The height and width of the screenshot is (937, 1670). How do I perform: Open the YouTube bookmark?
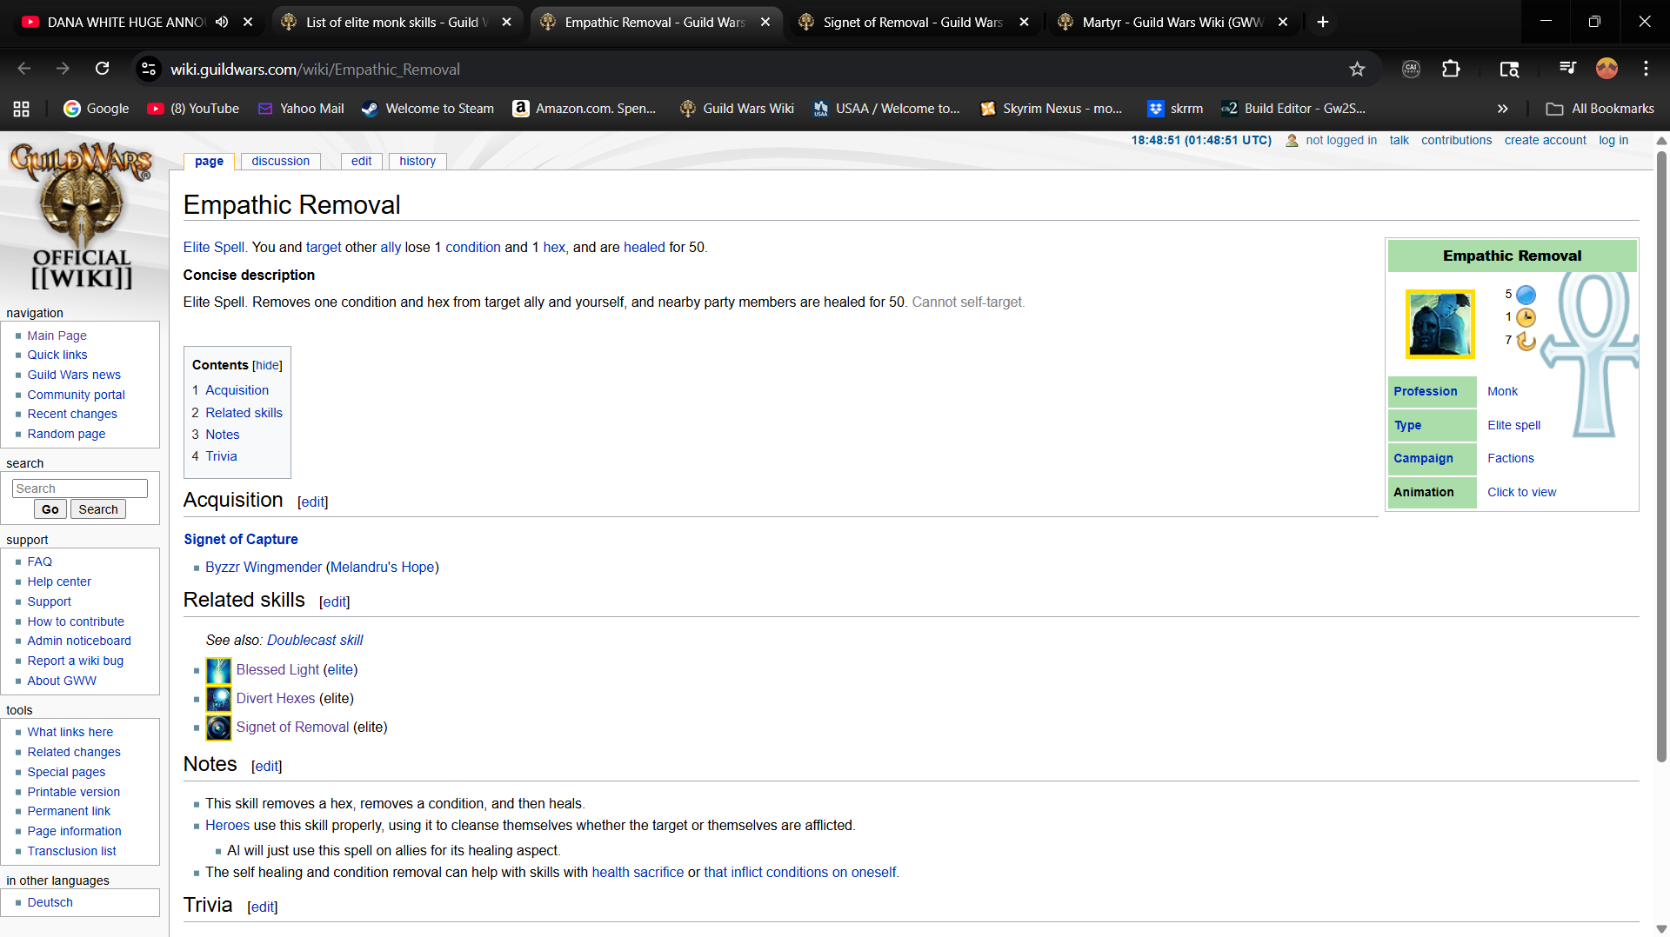193,109
